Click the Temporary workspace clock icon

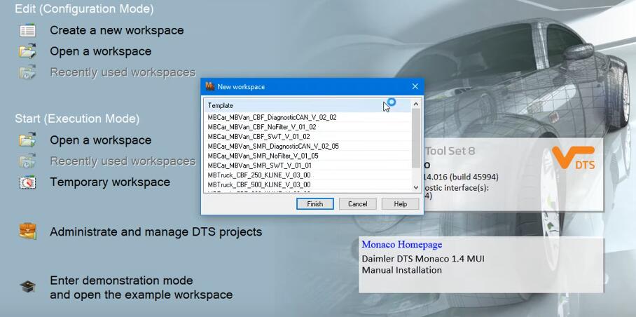(x=27, y=182)
